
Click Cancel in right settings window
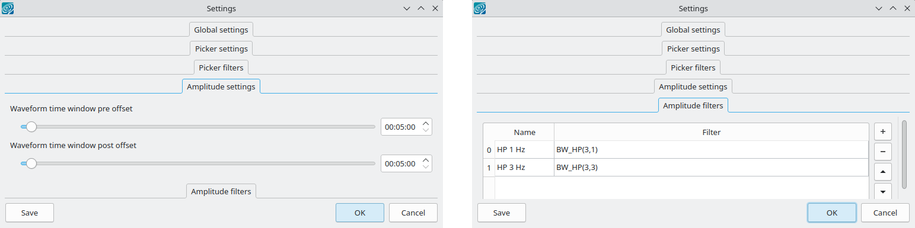click(x=885, y=213)
